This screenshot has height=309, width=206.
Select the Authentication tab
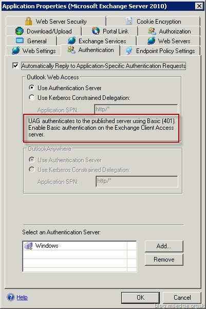pyautogui.click(x=90, y=49)
